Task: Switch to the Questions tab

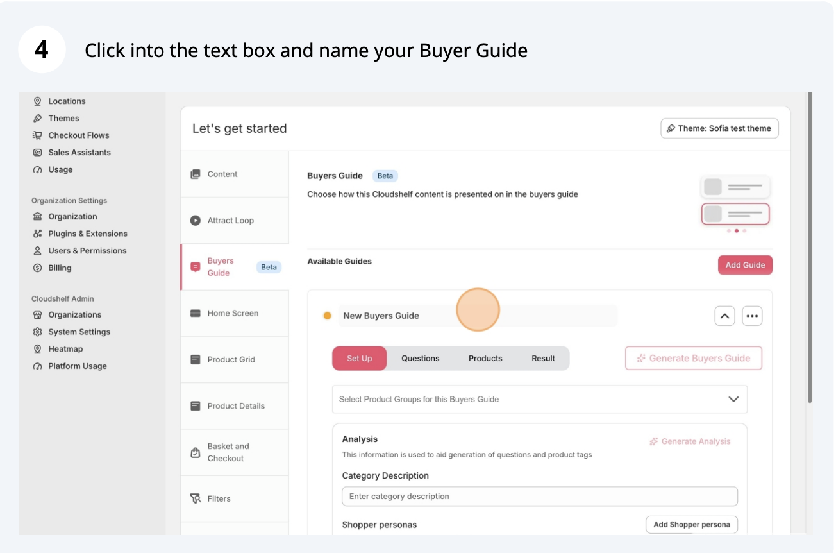Action: pos(420,359)
